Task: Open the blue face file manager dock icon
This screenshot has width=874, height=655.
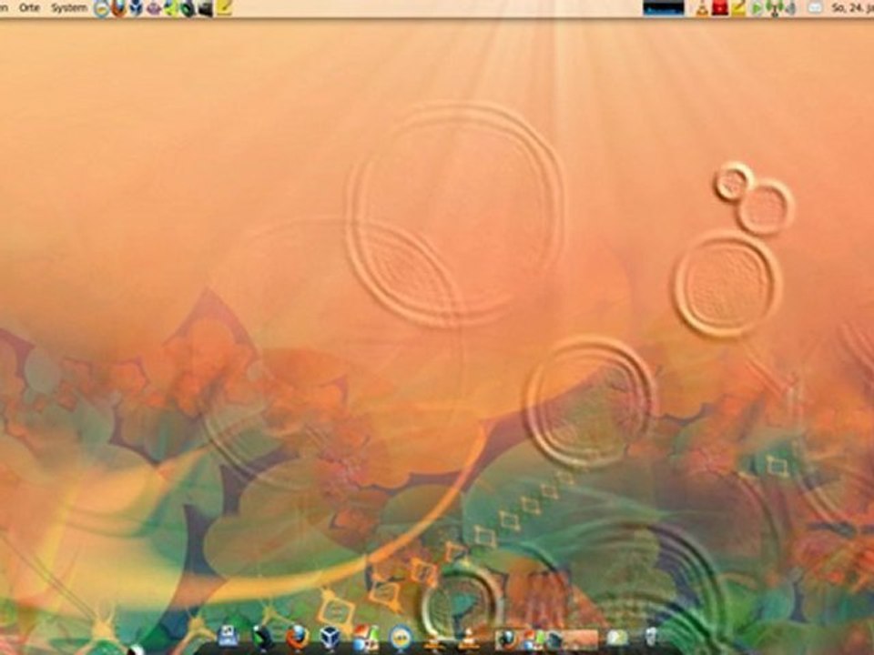Action: pyautogui.click(x=228, y=637)
